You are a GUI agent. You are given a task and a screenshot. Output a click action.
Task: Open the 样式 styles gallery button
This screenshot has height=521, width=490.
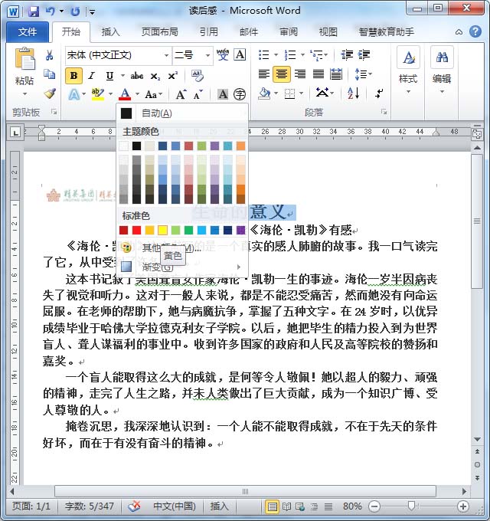click(x=408, y=65)
